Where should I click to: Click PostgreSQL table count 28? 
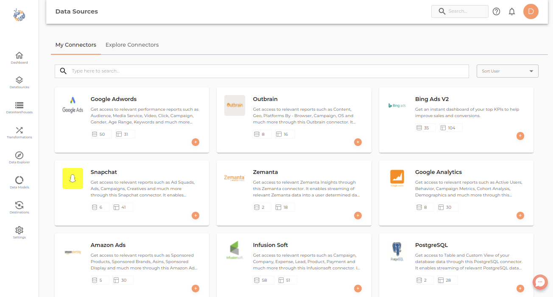(x=447, y=280)
